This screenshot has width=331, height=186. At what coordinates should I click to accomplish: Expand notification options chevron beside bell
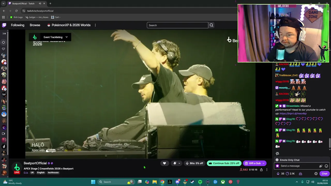click(x=179, y=163)
